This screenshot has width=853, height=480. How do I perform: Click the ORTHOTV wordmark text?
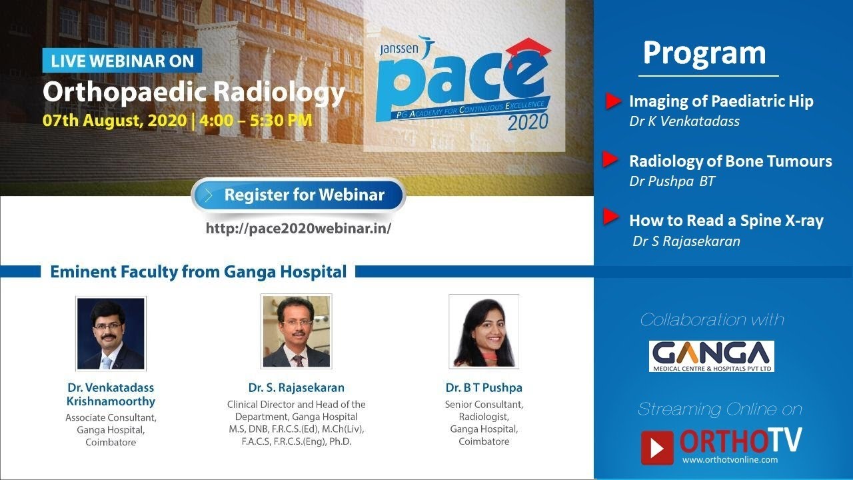tap(741, 441)
